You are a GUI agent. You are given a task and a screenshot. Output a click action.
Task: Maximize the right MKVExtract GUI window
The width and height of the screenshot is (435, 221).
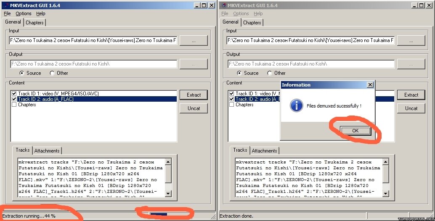pyautogui.click(x=422, y=5)
